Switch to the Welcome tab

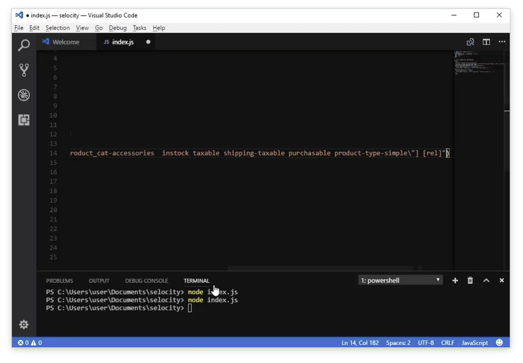(x=66, y=41)
